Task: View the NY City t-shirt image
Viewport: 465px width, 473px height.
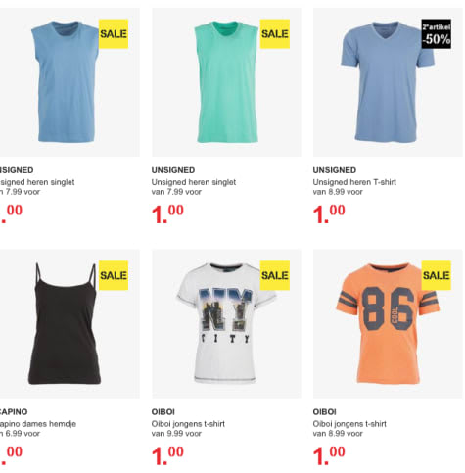Action: (x=226, y=323)
